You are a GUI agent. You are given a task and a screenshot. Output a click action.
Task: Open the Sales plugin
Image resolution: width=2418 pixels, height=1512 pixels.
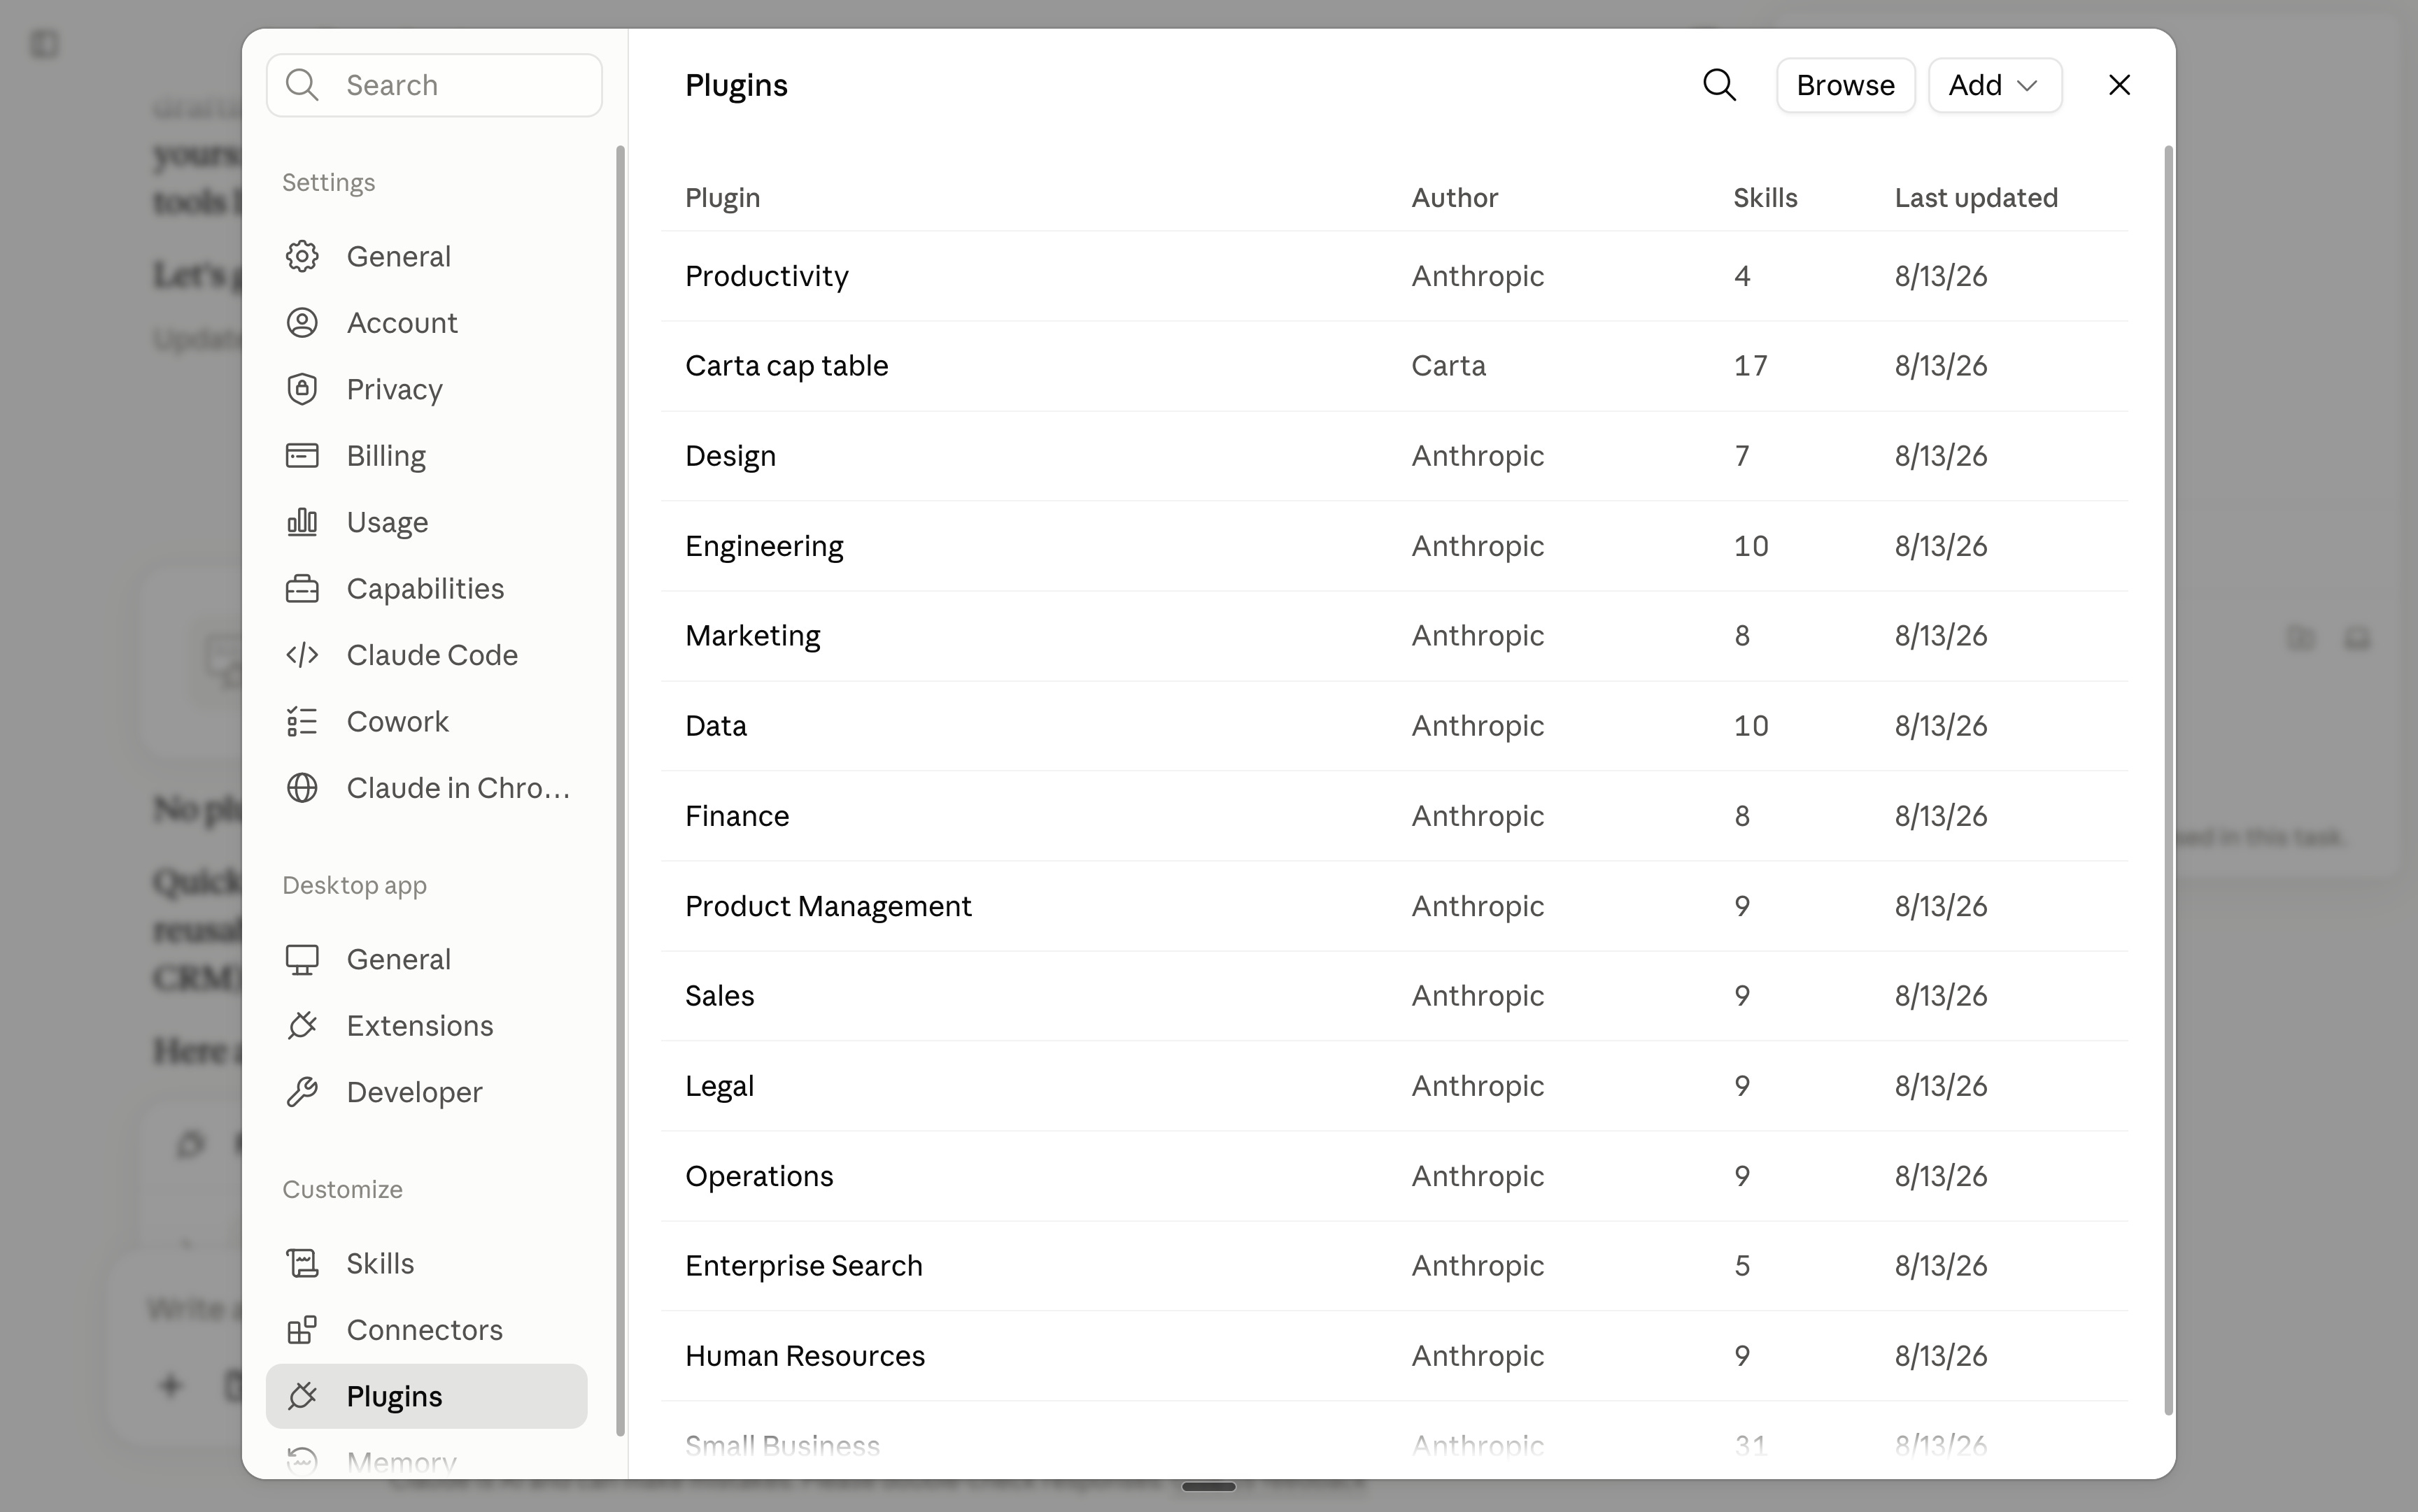[1394, 996]
